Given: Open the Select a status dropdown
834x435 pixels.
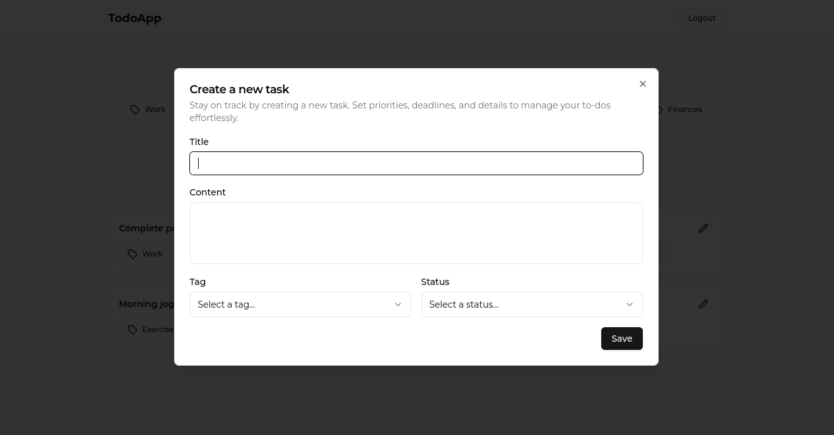Looking at the screenshot, I should click(x=532, y=304).
